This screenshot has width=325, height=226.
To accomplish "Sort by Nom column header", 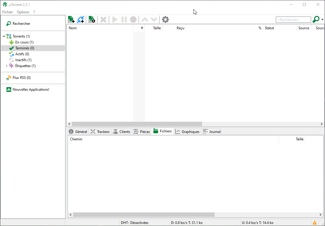I will click(x=100, y=28).
